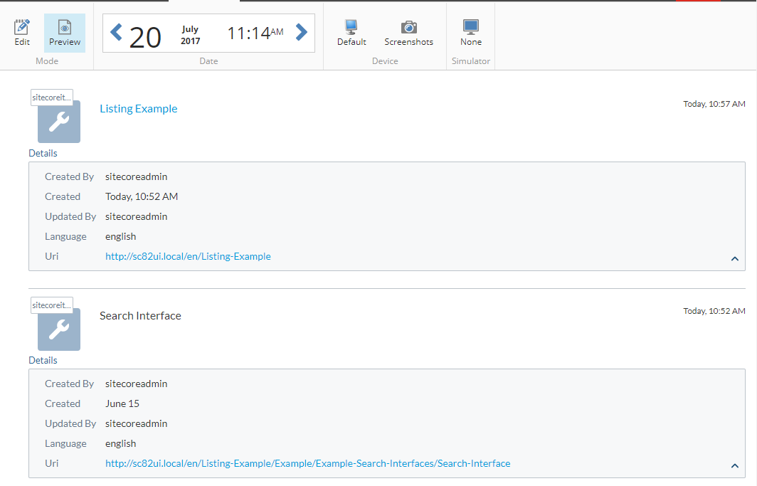Click the right date navigation arrow
757x486 pixels.
pyautogui.click(x=301, y=31)
